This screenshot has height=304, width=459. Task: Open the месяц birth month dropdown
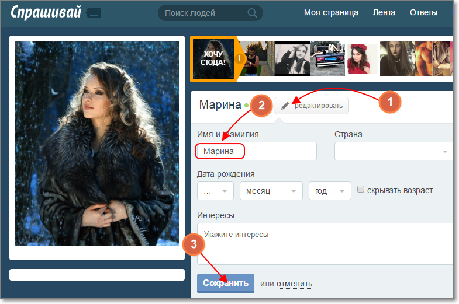pyautogui.click(x=272, y=191)
